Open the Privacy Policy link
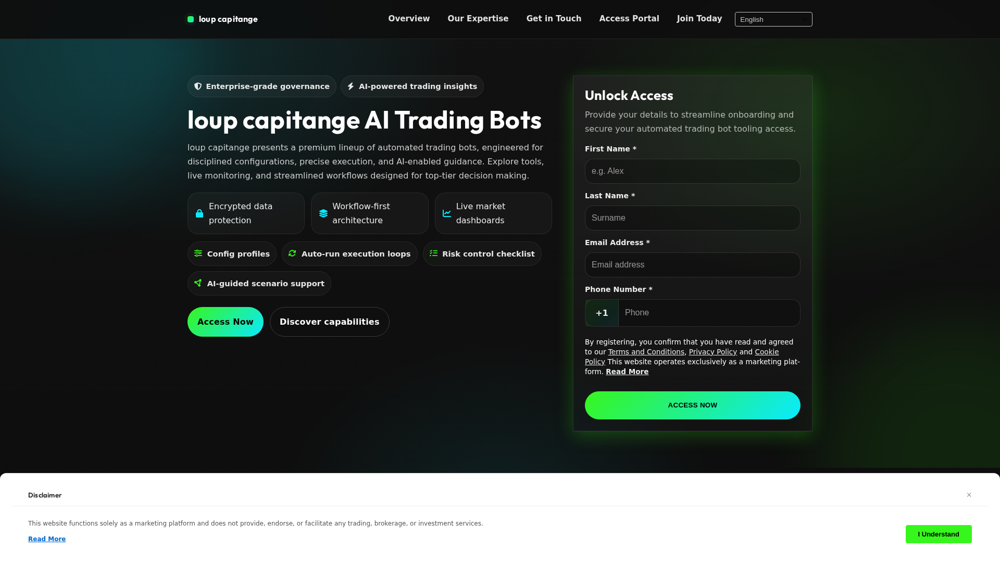The height and width of the screenshot is (562, 1000). pos(713,352)
